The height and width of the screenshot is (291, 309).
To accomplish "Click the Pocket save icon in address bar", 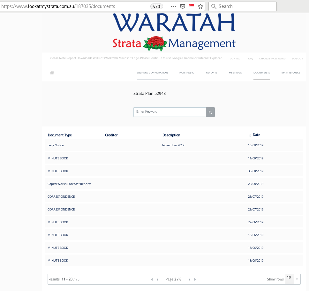I will [x=183, y=6].
